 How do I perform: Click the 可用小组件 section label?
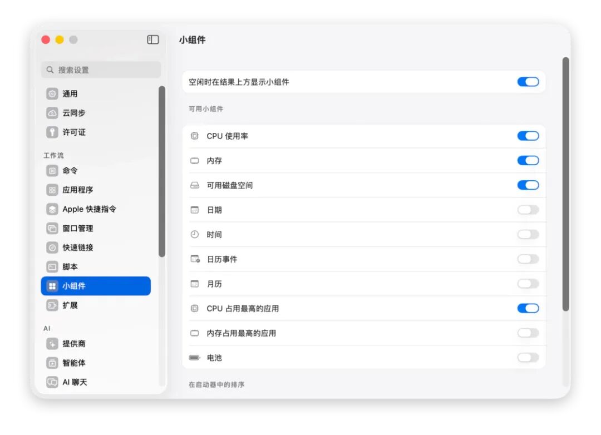point(206,109)
